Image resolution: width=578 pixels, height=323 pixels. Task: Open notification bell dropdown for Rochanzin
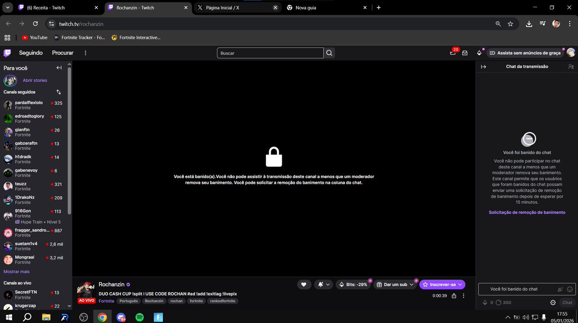coord(323,284)
